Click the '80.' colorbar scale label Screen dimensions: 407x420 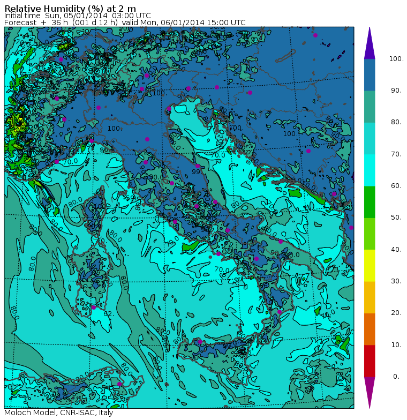pyautogui.click(x=396, y=122)
